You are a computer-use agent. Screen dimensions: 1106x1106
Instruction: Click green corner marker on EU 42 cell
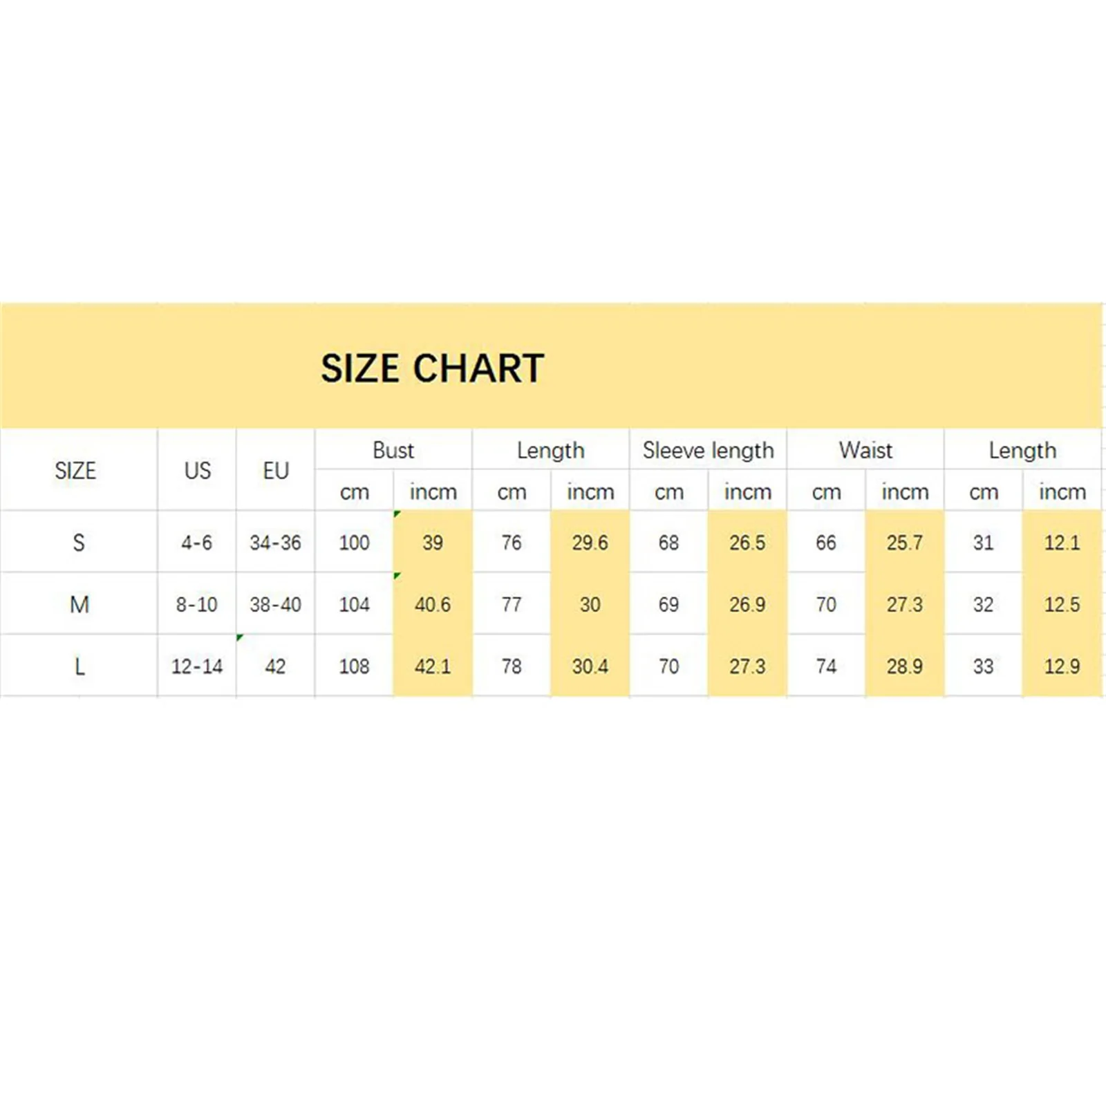coord(239,637)
